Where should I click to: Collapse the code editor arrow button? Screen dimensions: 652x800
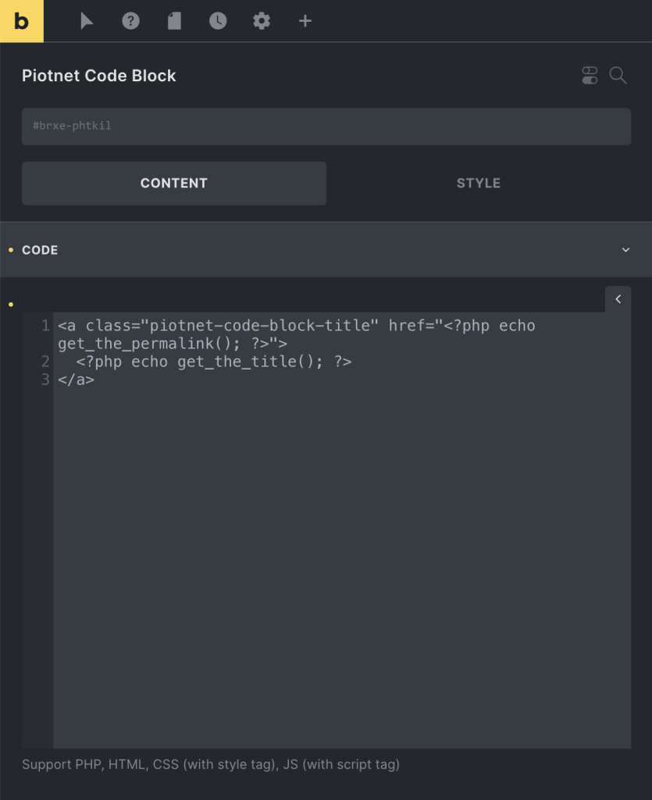(618, 299)
